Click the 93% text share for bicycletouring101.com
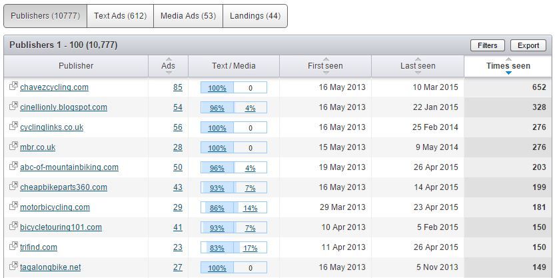Image resolution: width=555 pixels, height=278 pixels. tap(217, 229)
